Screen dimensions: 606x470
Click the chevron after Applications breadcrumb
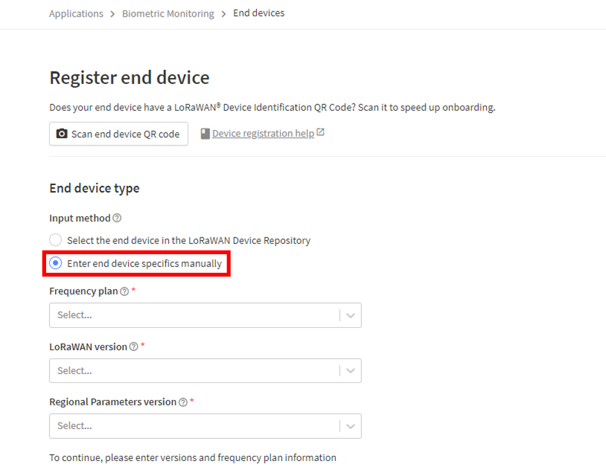(x=113, y=14)
